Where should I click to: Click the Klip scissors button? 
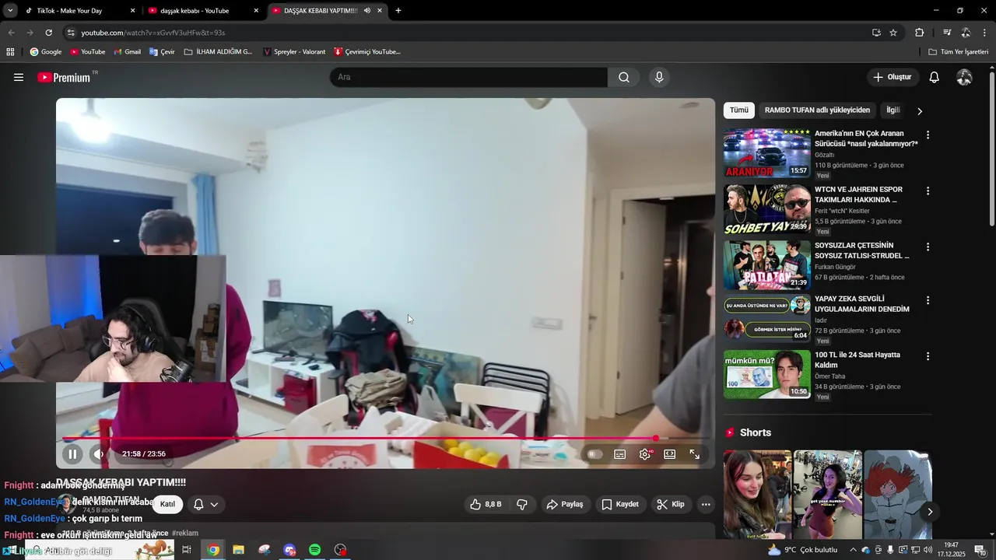pos(671,504)
